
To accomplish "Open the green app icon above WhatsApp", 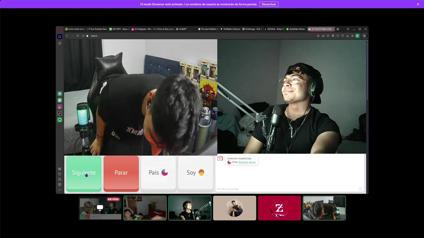I will click(x=60, y=94).
